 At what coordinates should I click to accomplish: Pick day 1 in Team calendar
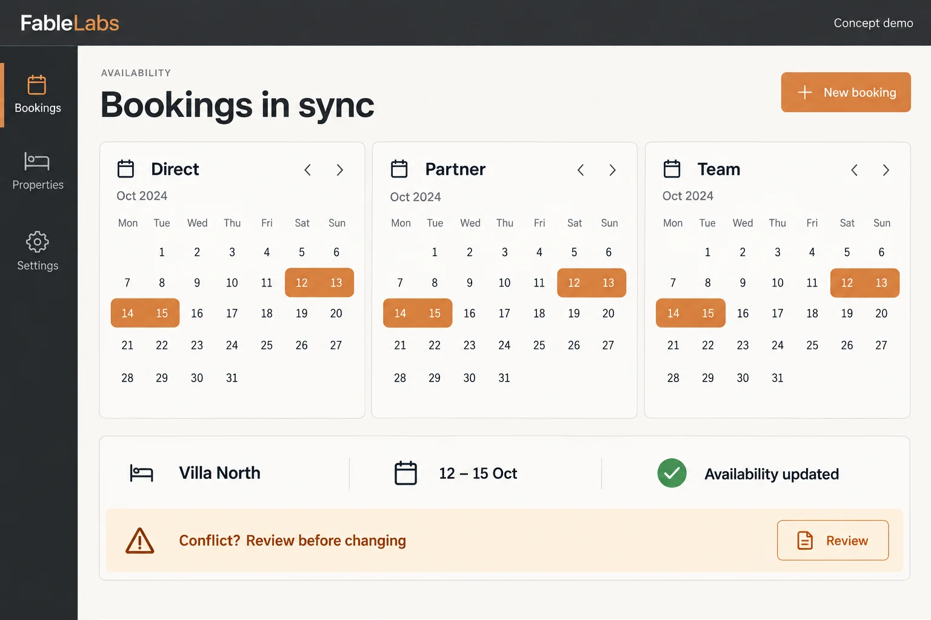708,252
